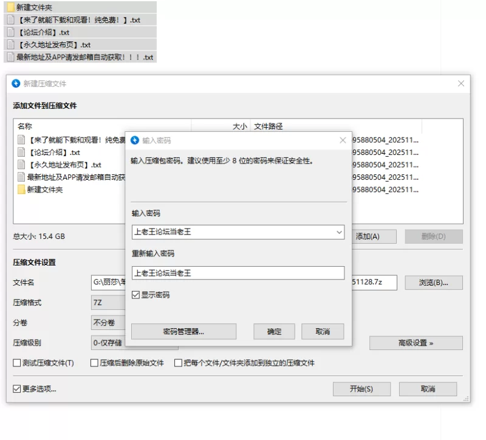486x440 pixels.
Task: Click the 删除(D) button
Action: pyautogui.click(x=434, y=236)
